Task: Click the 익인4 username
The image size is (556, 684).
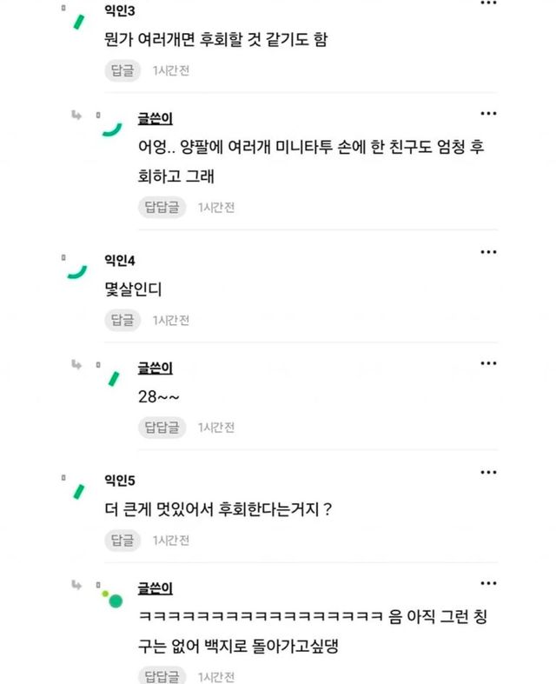Action: [120, 260]
